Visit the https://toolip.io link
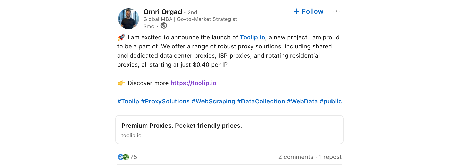459x165 pixels. pos(193,83)
